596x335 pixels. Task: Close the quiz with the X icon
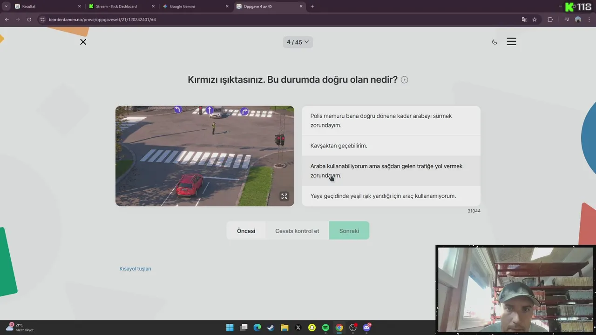[83, 42]
